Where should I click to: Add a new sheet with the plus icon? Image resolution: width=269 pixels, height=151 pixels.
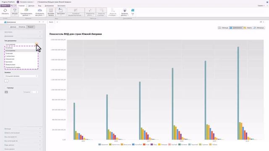[57, 22]
